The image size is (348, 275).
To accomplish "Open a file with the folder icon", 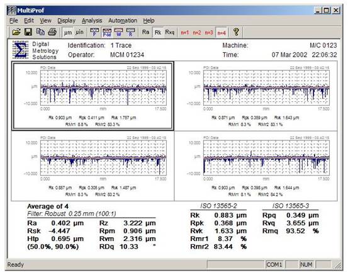I will (16, 32).
